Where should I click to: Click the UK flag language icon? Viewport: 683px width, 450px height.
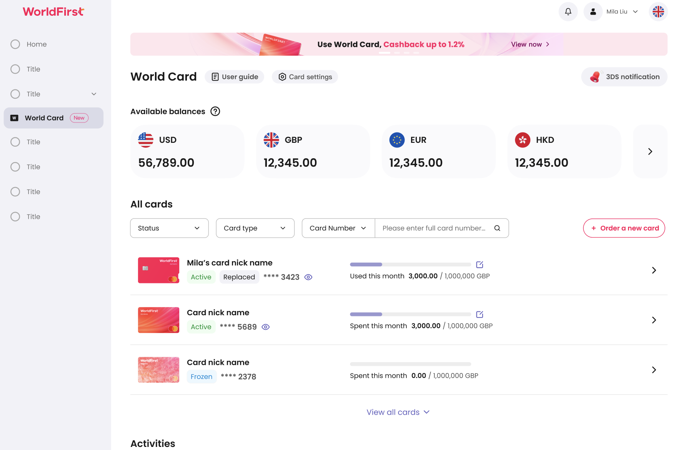(x=658, y=12)
